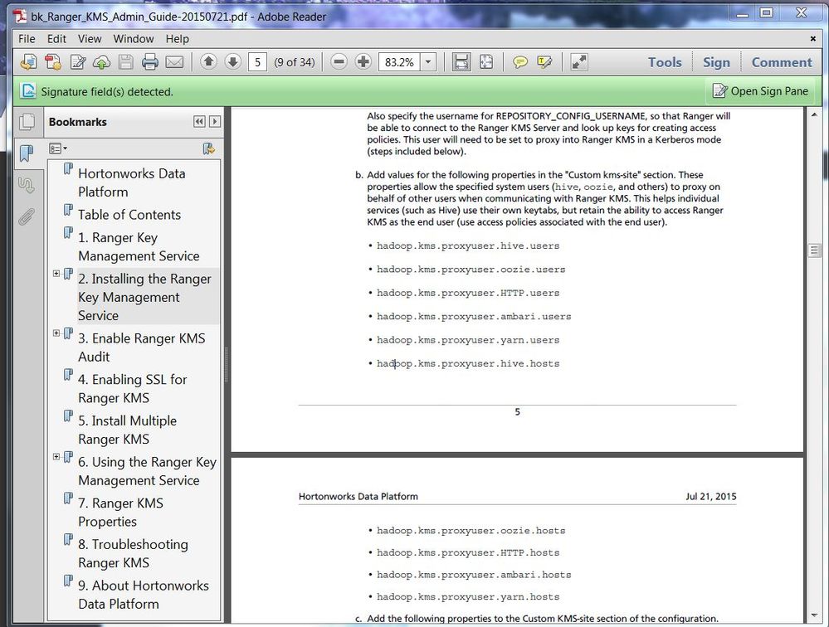
Task: Go to previous page arrow
Action: (x=208, y=62)
